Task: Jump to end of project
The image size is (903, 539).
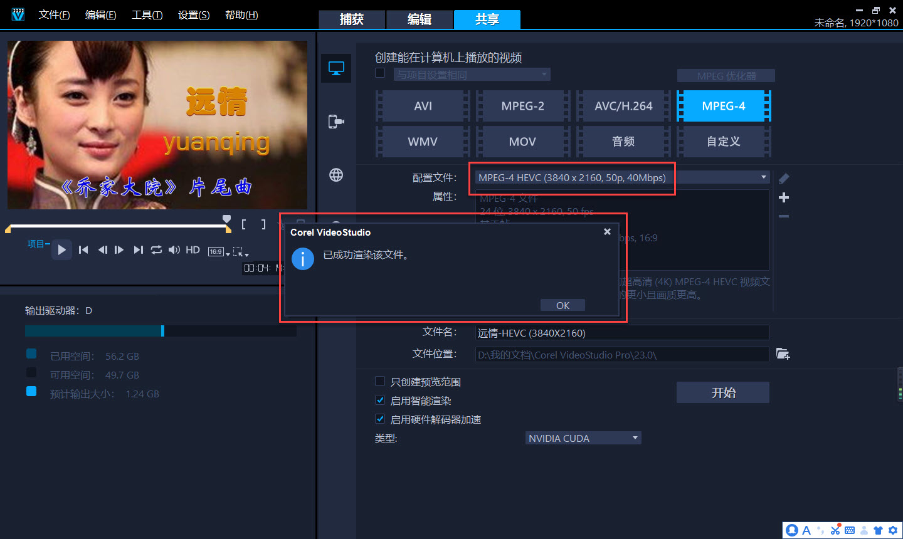Action: [x=139, y=249]
